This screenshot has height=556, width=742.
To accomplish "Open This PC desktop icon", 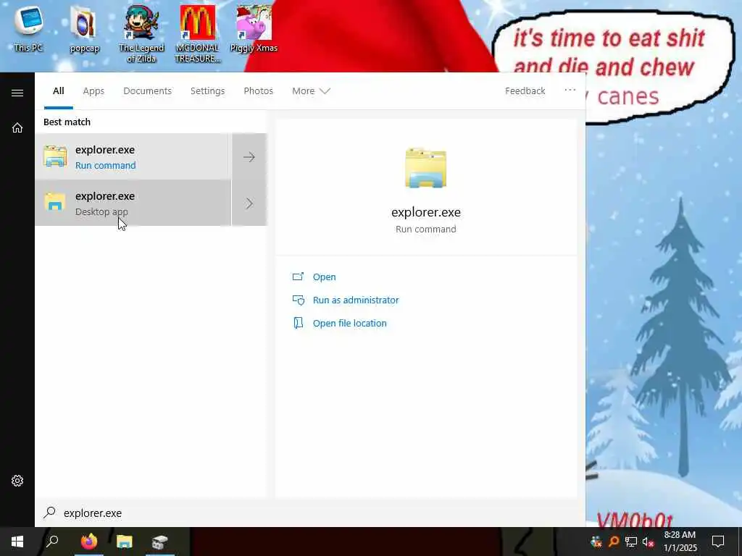I will [28, 28].
